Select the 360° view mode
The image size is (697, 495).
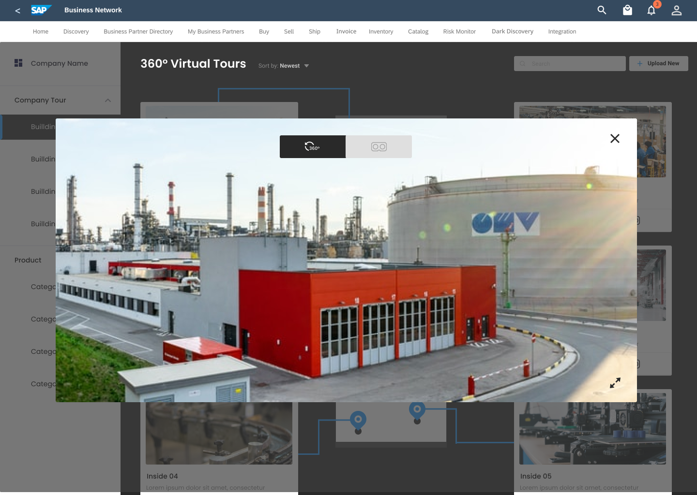[x=313, y=146]
